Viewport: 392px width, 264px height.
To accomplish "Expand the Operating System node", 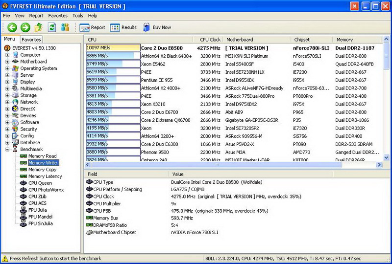I will tap(7, 68).
